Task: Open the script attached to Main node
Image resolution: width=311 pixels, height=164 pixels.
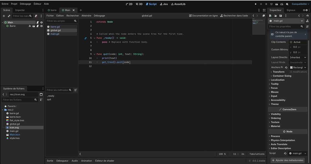Action: 37,22
